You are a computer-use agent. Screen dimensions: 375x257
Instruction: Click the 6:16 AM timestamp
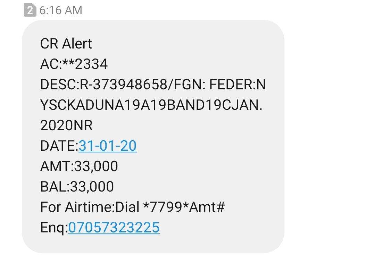tap(61, 10)
